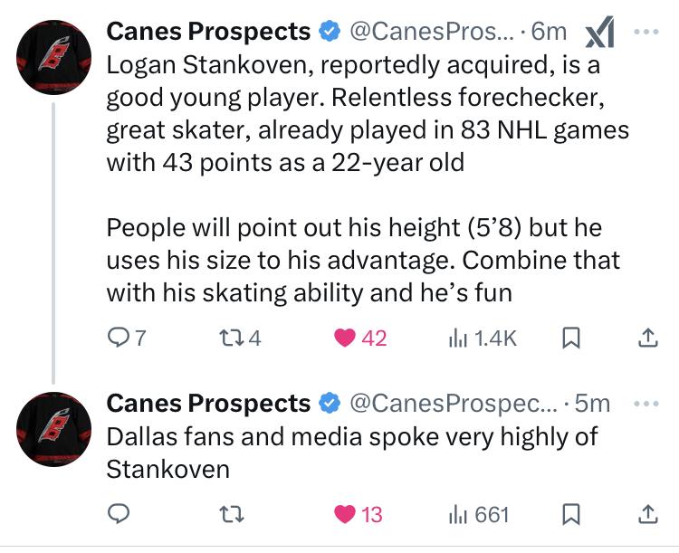Open Canes Prospects name on first tweet
Screen dimensions: 679x553
click(208, 32)
